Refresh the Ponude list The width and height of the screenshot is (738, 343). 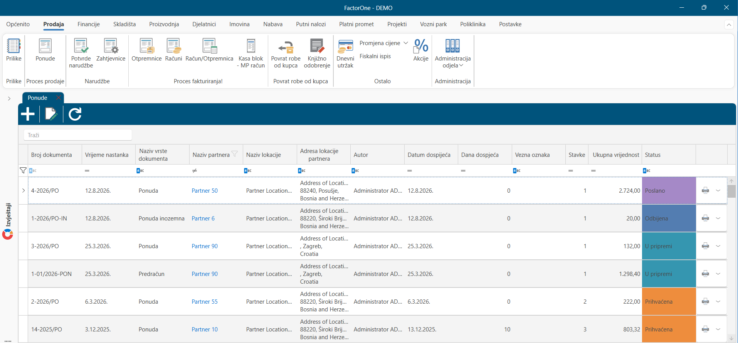click(75, 114)
